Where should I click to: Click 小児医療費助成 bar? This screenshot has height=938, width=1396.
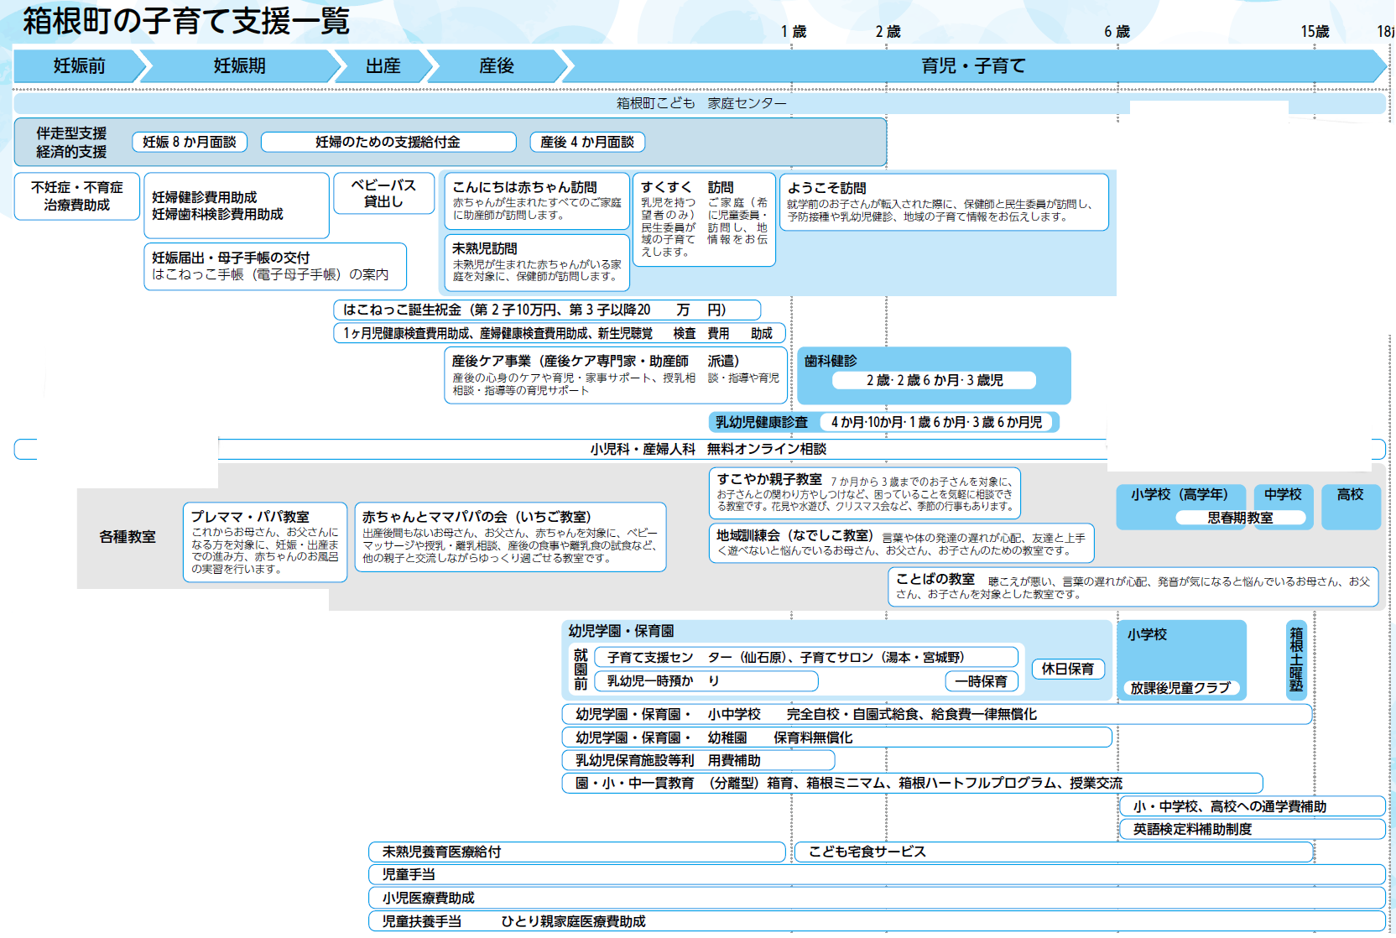(x=877, y=898)
